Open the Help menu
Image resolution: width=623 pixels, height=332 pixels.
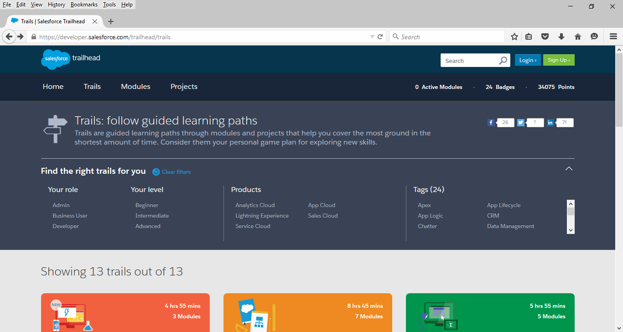[x=127, y=5]
